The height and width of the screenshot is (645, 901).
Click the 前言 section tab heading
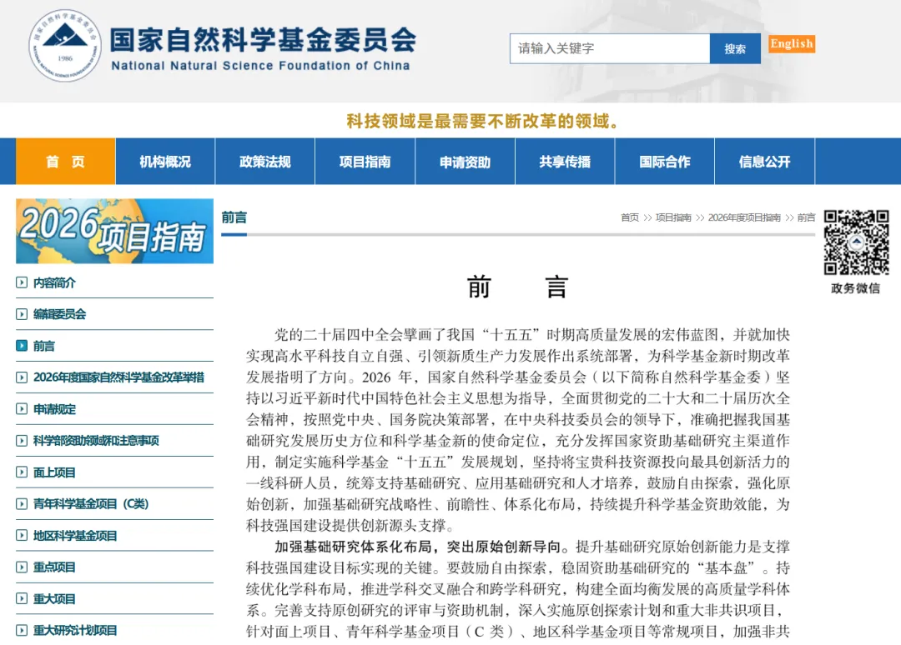[x=234, y=217]
